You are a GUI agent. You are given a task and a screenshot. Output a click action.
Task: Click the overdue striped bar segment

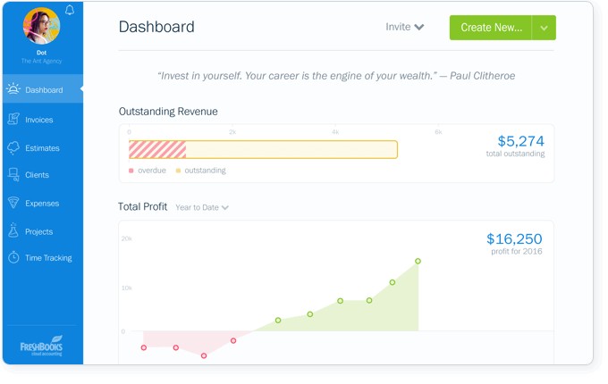pyautogui.click(x=157, y=149)
